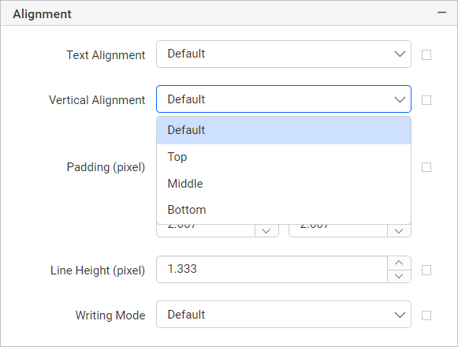The image size is (458, 347).
Task: Click the Padding (pixel) label
Action: coord(106,167)
